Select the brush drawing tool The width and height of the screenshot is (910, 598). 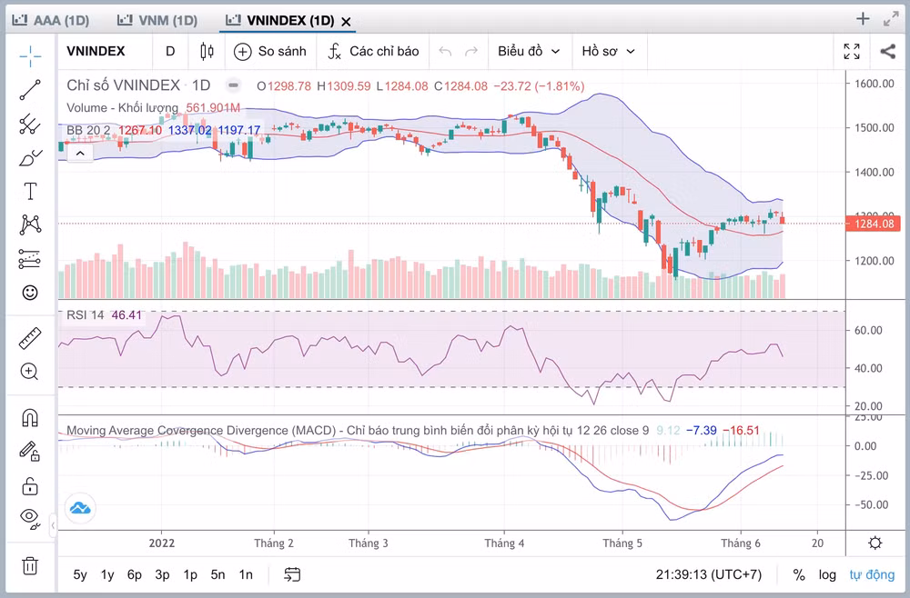click(x=30, y=157)
